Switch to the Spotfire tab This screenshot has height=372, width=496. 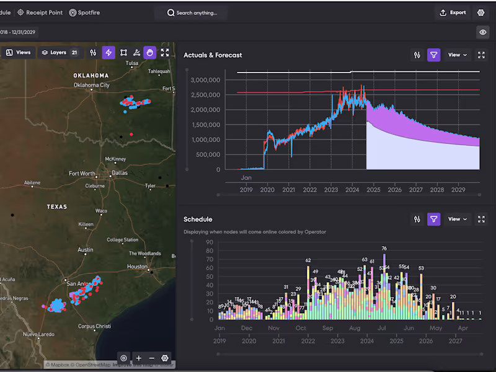[x=84, y=12]
